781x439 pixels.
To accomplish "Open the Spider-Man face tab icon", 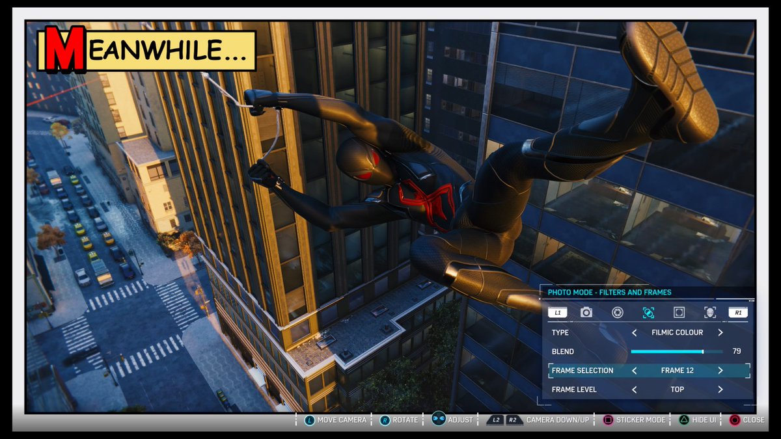I will click(709, 313).
